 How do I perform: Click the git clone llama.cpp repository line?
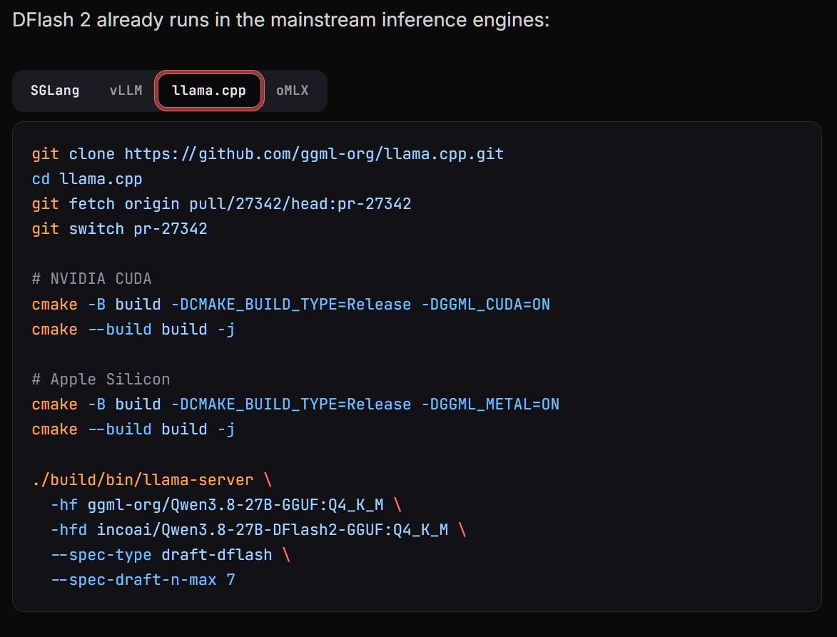(268, 154)
